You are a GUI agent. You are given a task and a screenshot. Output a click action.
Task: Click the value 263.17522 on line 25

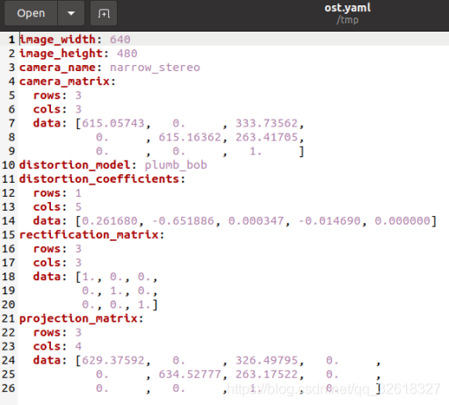[x=267, y=374]
